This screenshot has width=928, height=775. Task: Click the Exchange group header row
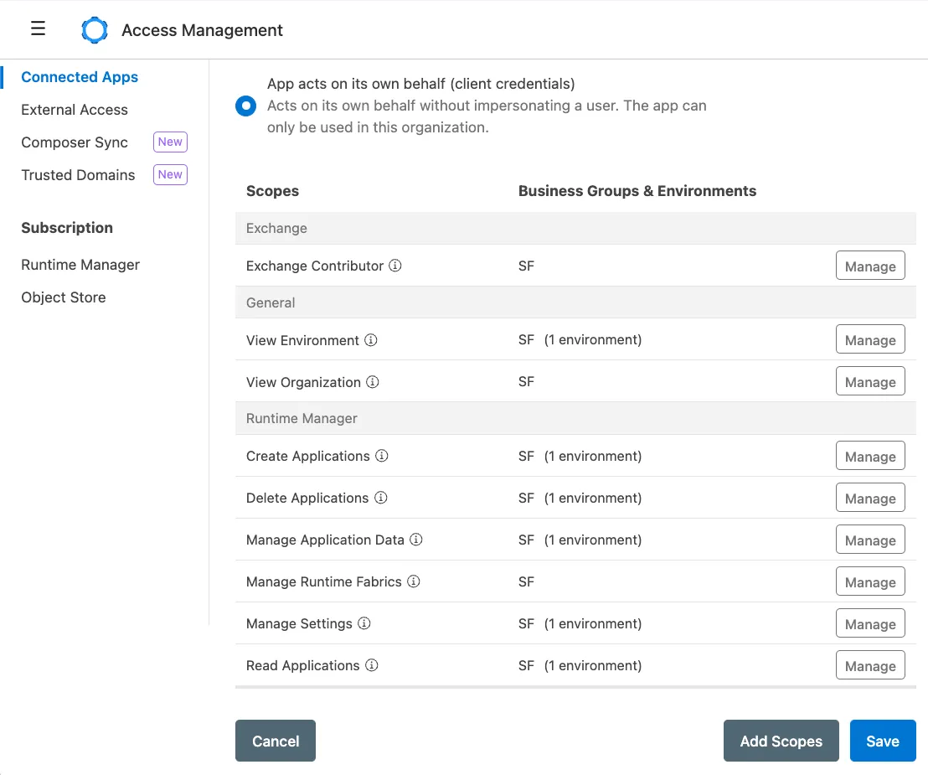(575, 228)
